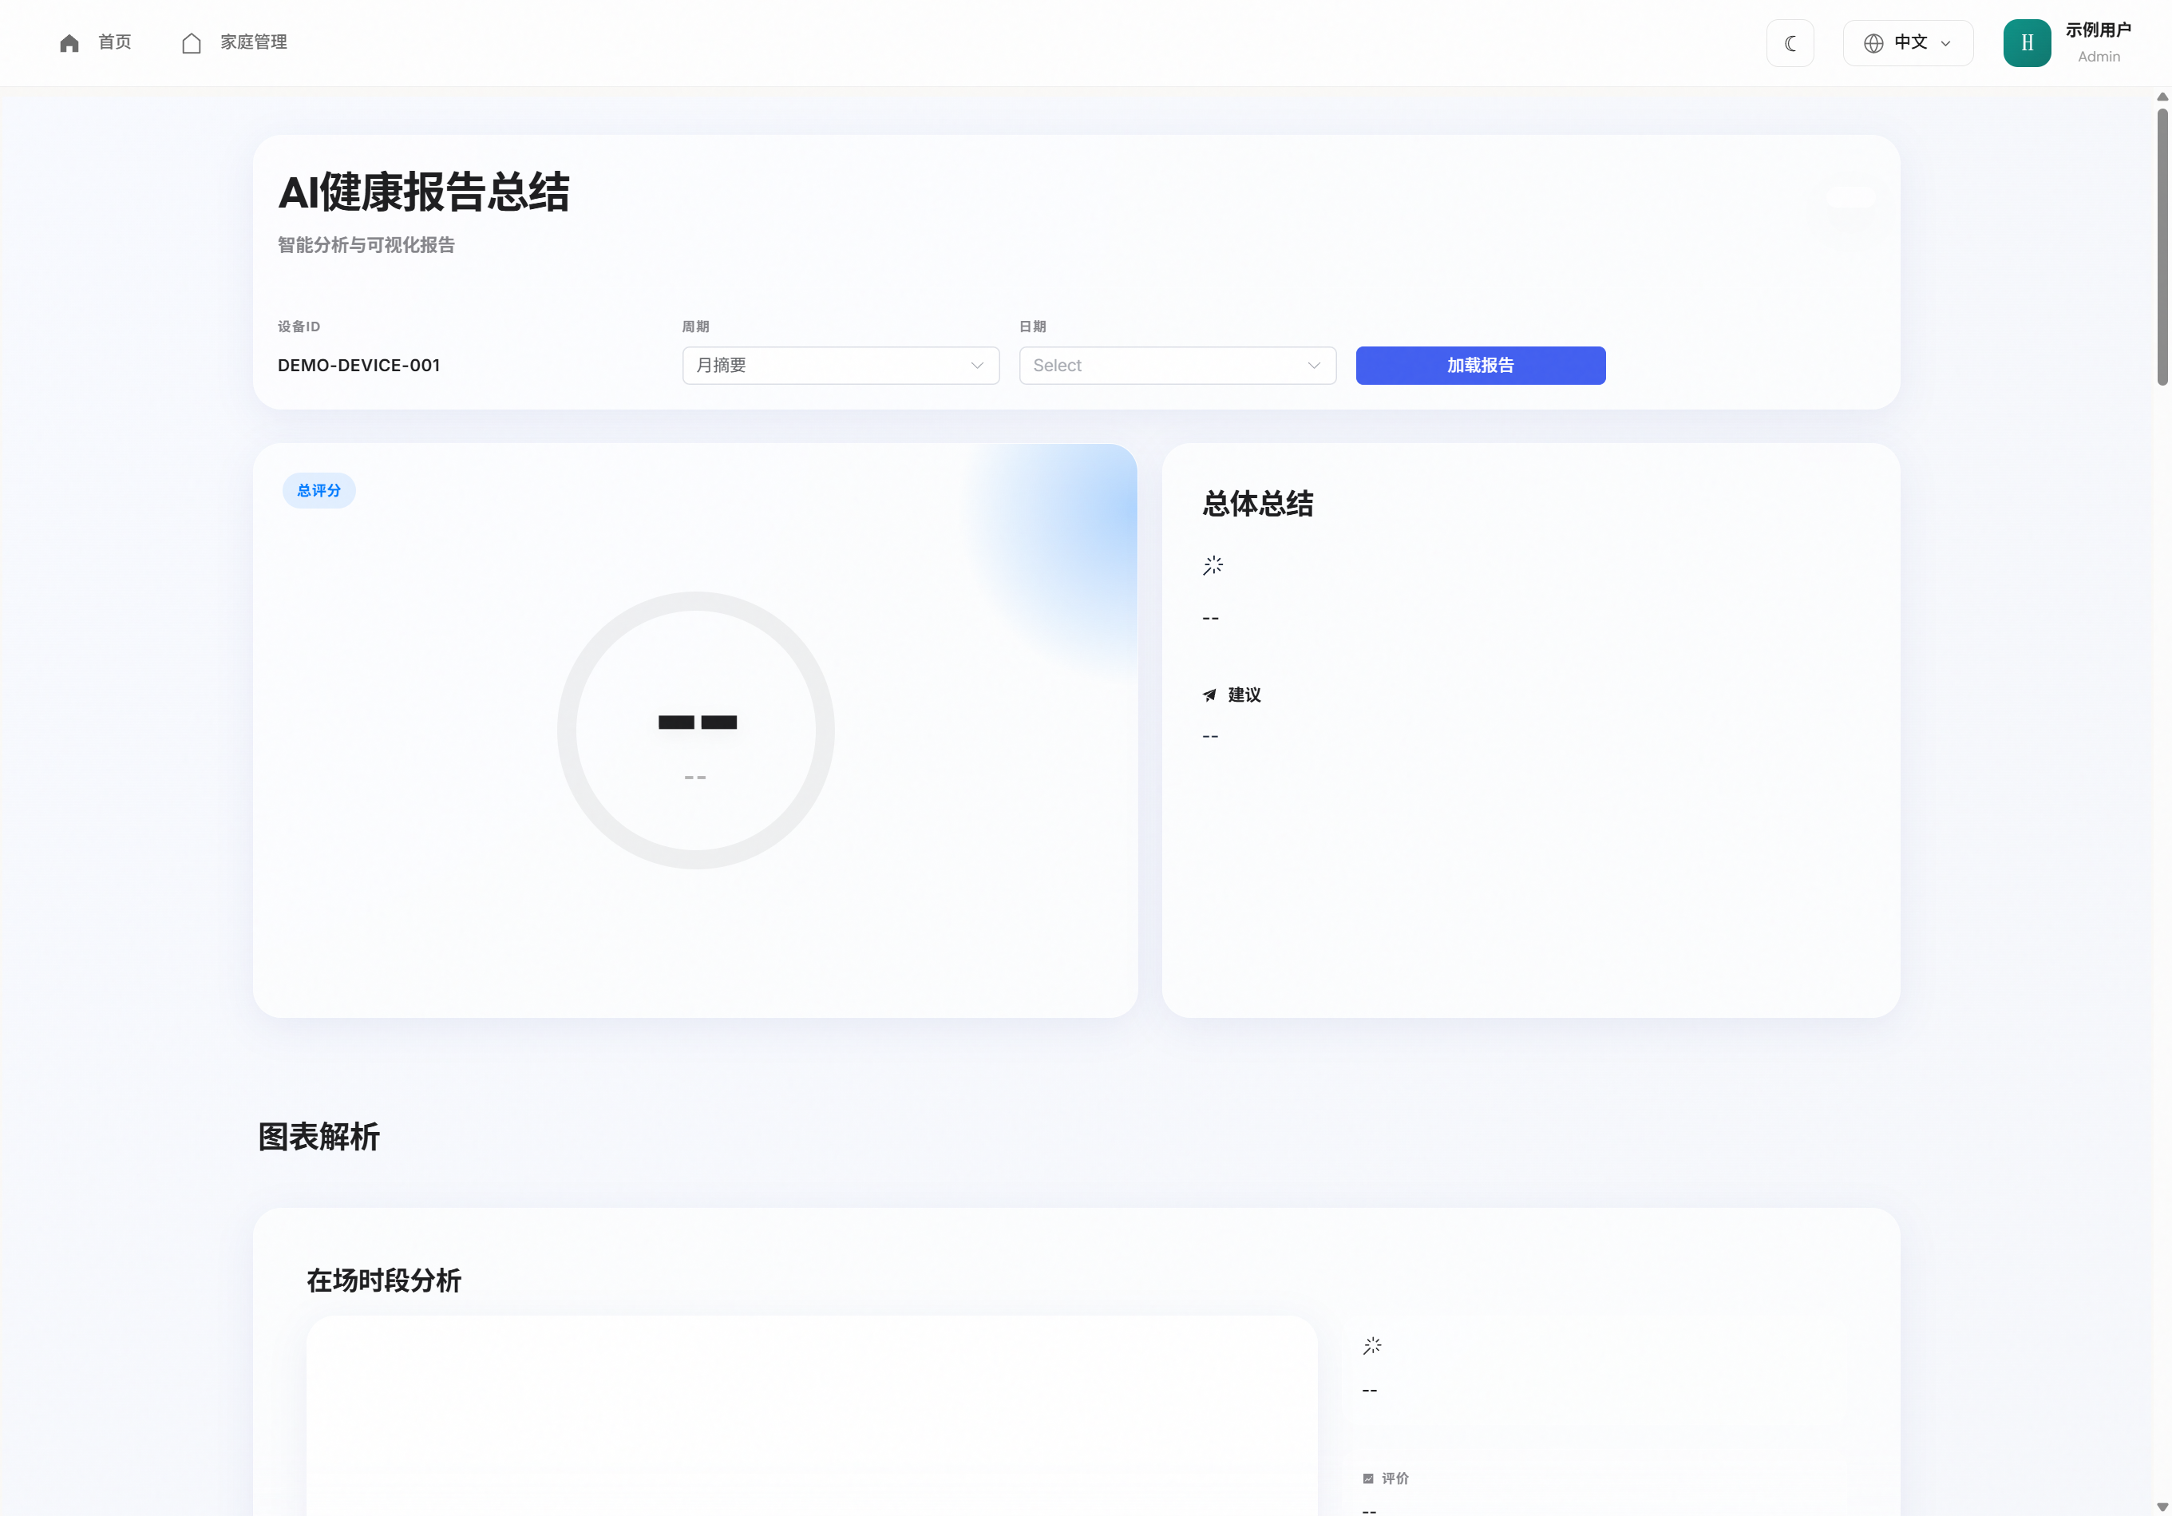Click the 加载报告 button
The width and height of the screenshot is (2172, 1516).
coord(1480,366)
